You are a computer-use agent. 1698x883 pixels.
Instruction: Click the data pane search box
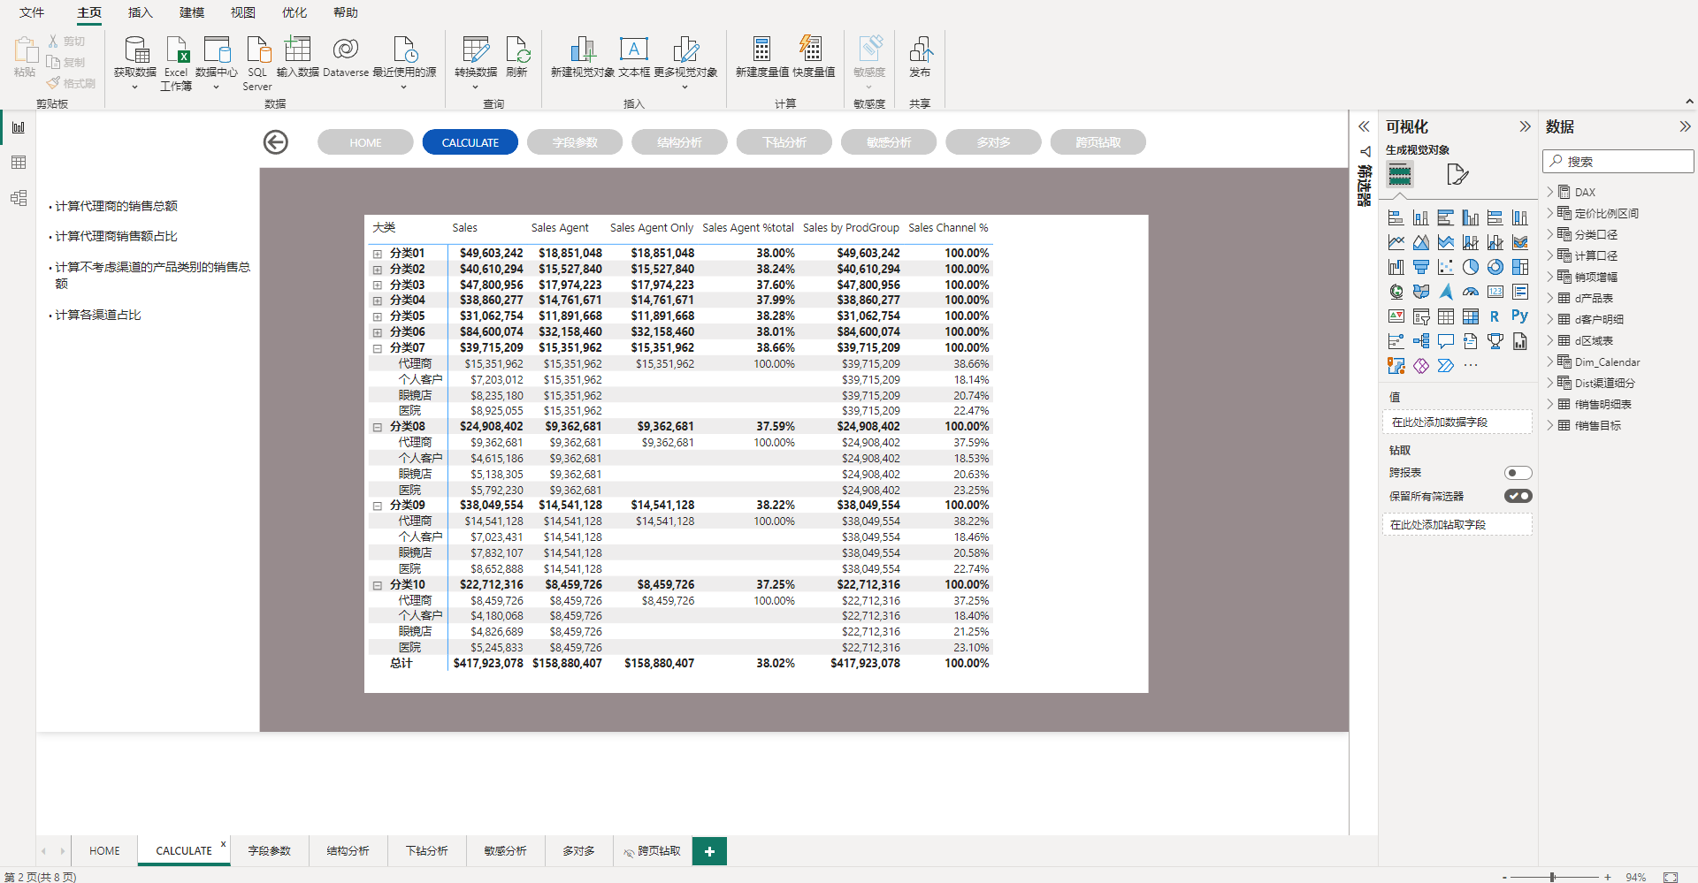(1618, 161)
